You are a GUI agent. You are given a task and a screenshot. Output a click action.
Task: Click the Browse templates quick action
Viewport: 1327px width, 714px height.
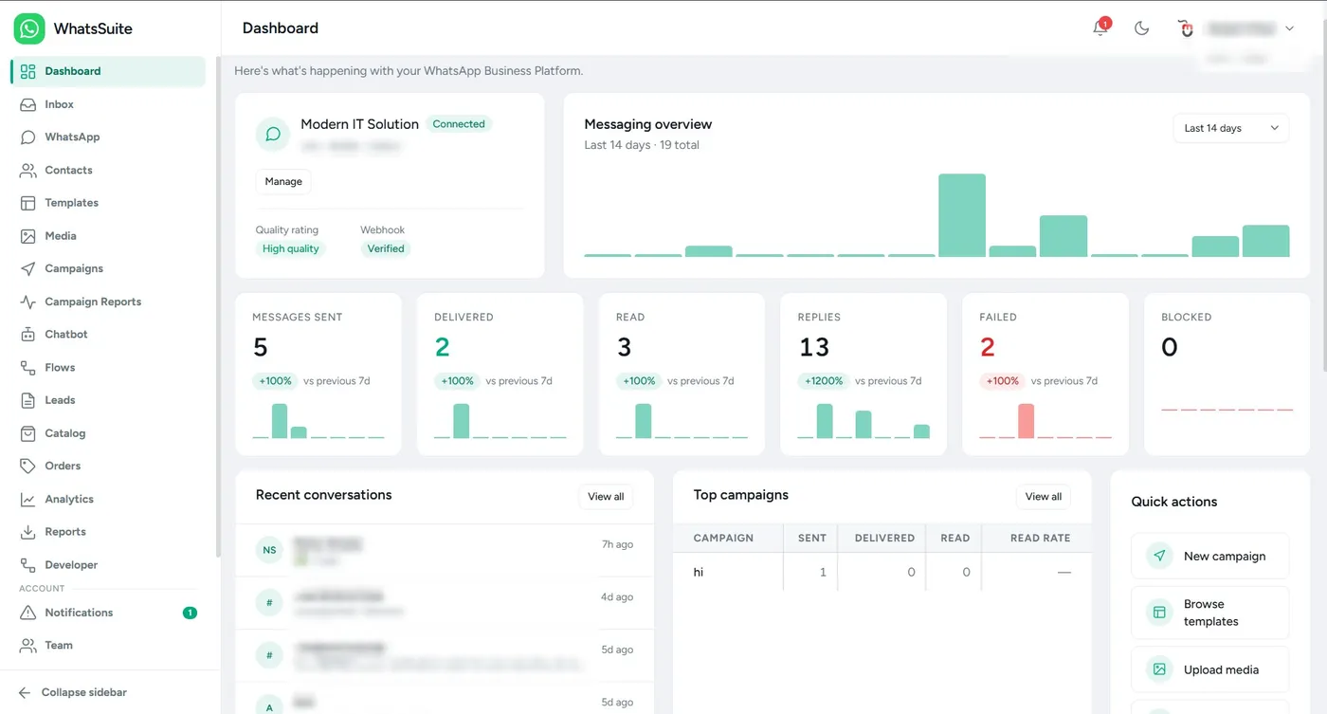[x=1209, y=613]
